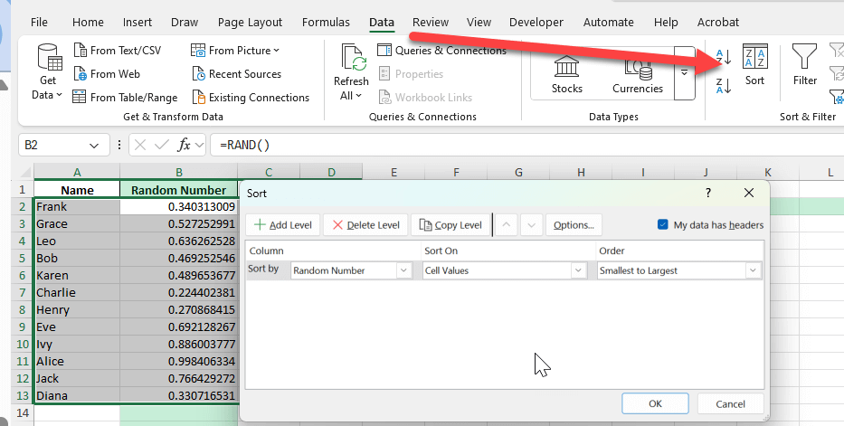844x426 pixels.
Task: Expand the Name Box dropdown
Action: point(94,146)
